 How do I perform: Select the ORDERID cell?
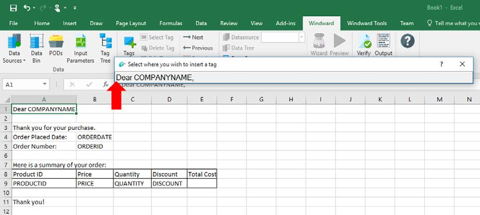pyautogui.click(x=95, y=146)
